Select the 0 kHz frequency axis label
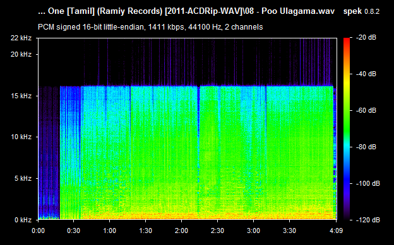394x245 pixels. (x=23, y=220)
